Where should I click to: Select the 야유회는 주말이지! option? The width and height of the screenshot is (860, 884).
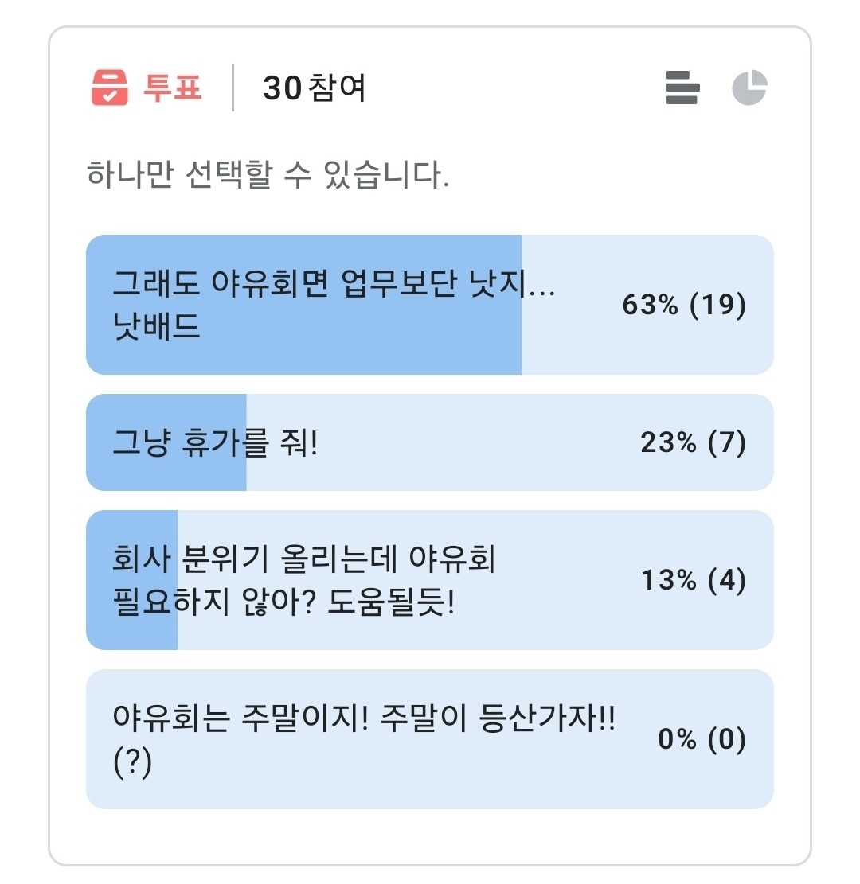(x=239, y=719)
